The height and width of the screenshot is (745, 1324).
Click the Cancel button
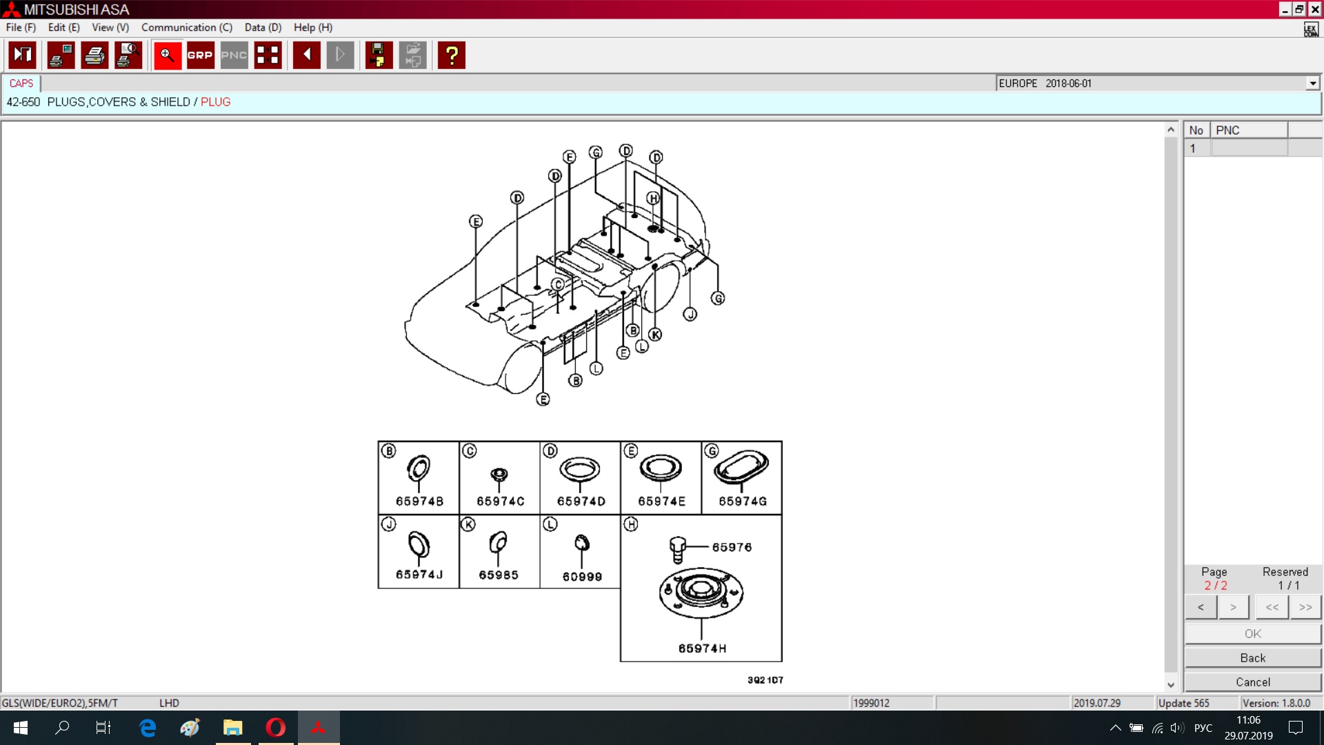click(x=1252, y=682)
